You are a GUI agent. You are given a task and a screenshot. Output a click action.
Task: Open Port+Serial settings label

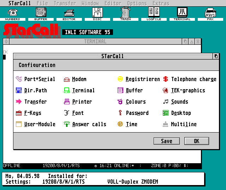(x=40, y=79)
